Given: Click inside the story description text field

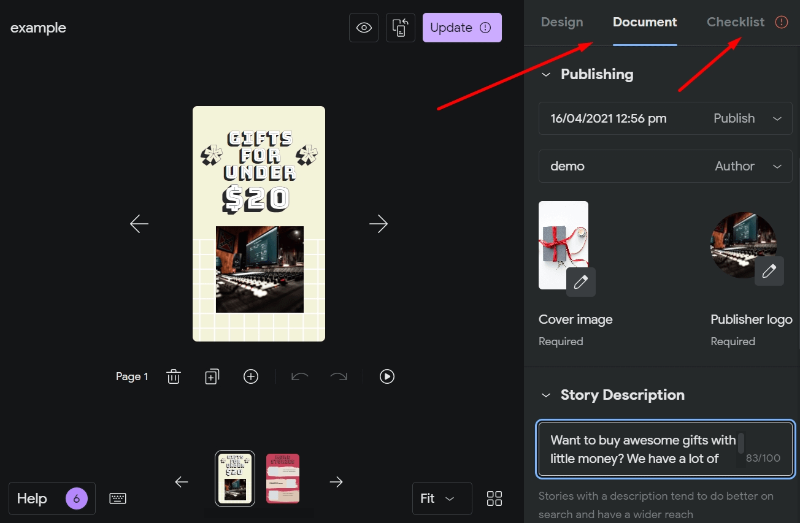Looking at the screenshot, I should point(666,449).
